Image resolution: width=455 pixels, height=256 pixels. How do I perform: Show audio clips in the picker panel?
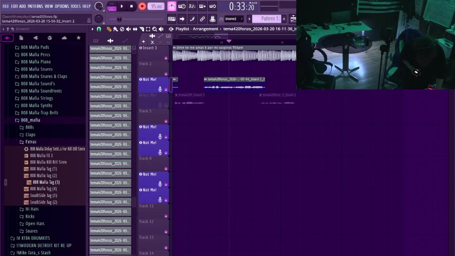point(110,41)
